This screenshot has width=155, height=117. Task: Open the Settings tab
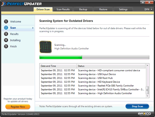[x=123, y=9]
